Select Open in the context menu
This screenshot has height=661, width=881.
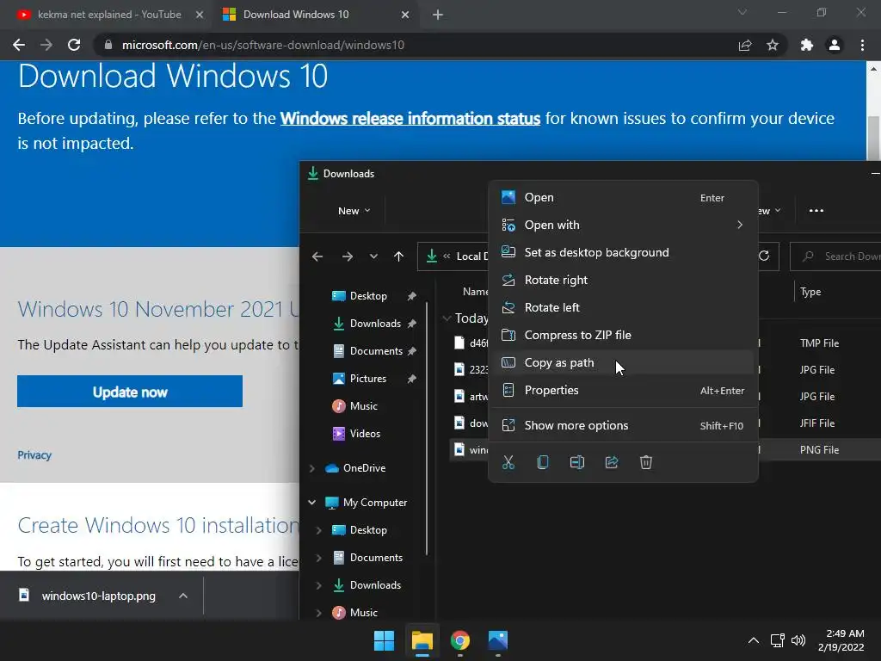[x=623, y=197]
